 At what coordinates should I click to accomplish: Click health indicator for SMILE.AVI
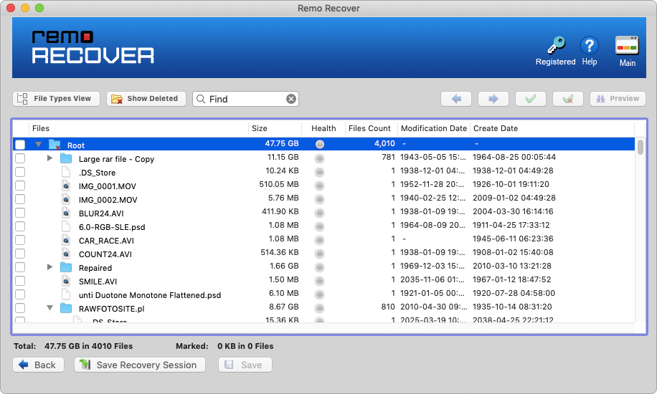tap(320, 281)
